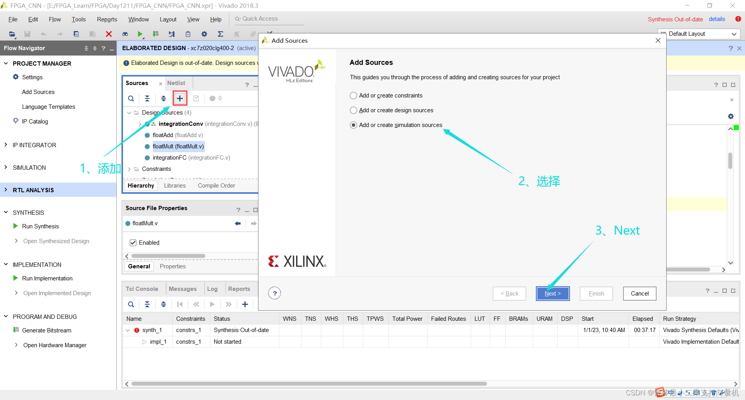Expand SIMULATION section in Flow Navigator
The width and height of the screenshot is (745, 400).
tap(6, 167)
